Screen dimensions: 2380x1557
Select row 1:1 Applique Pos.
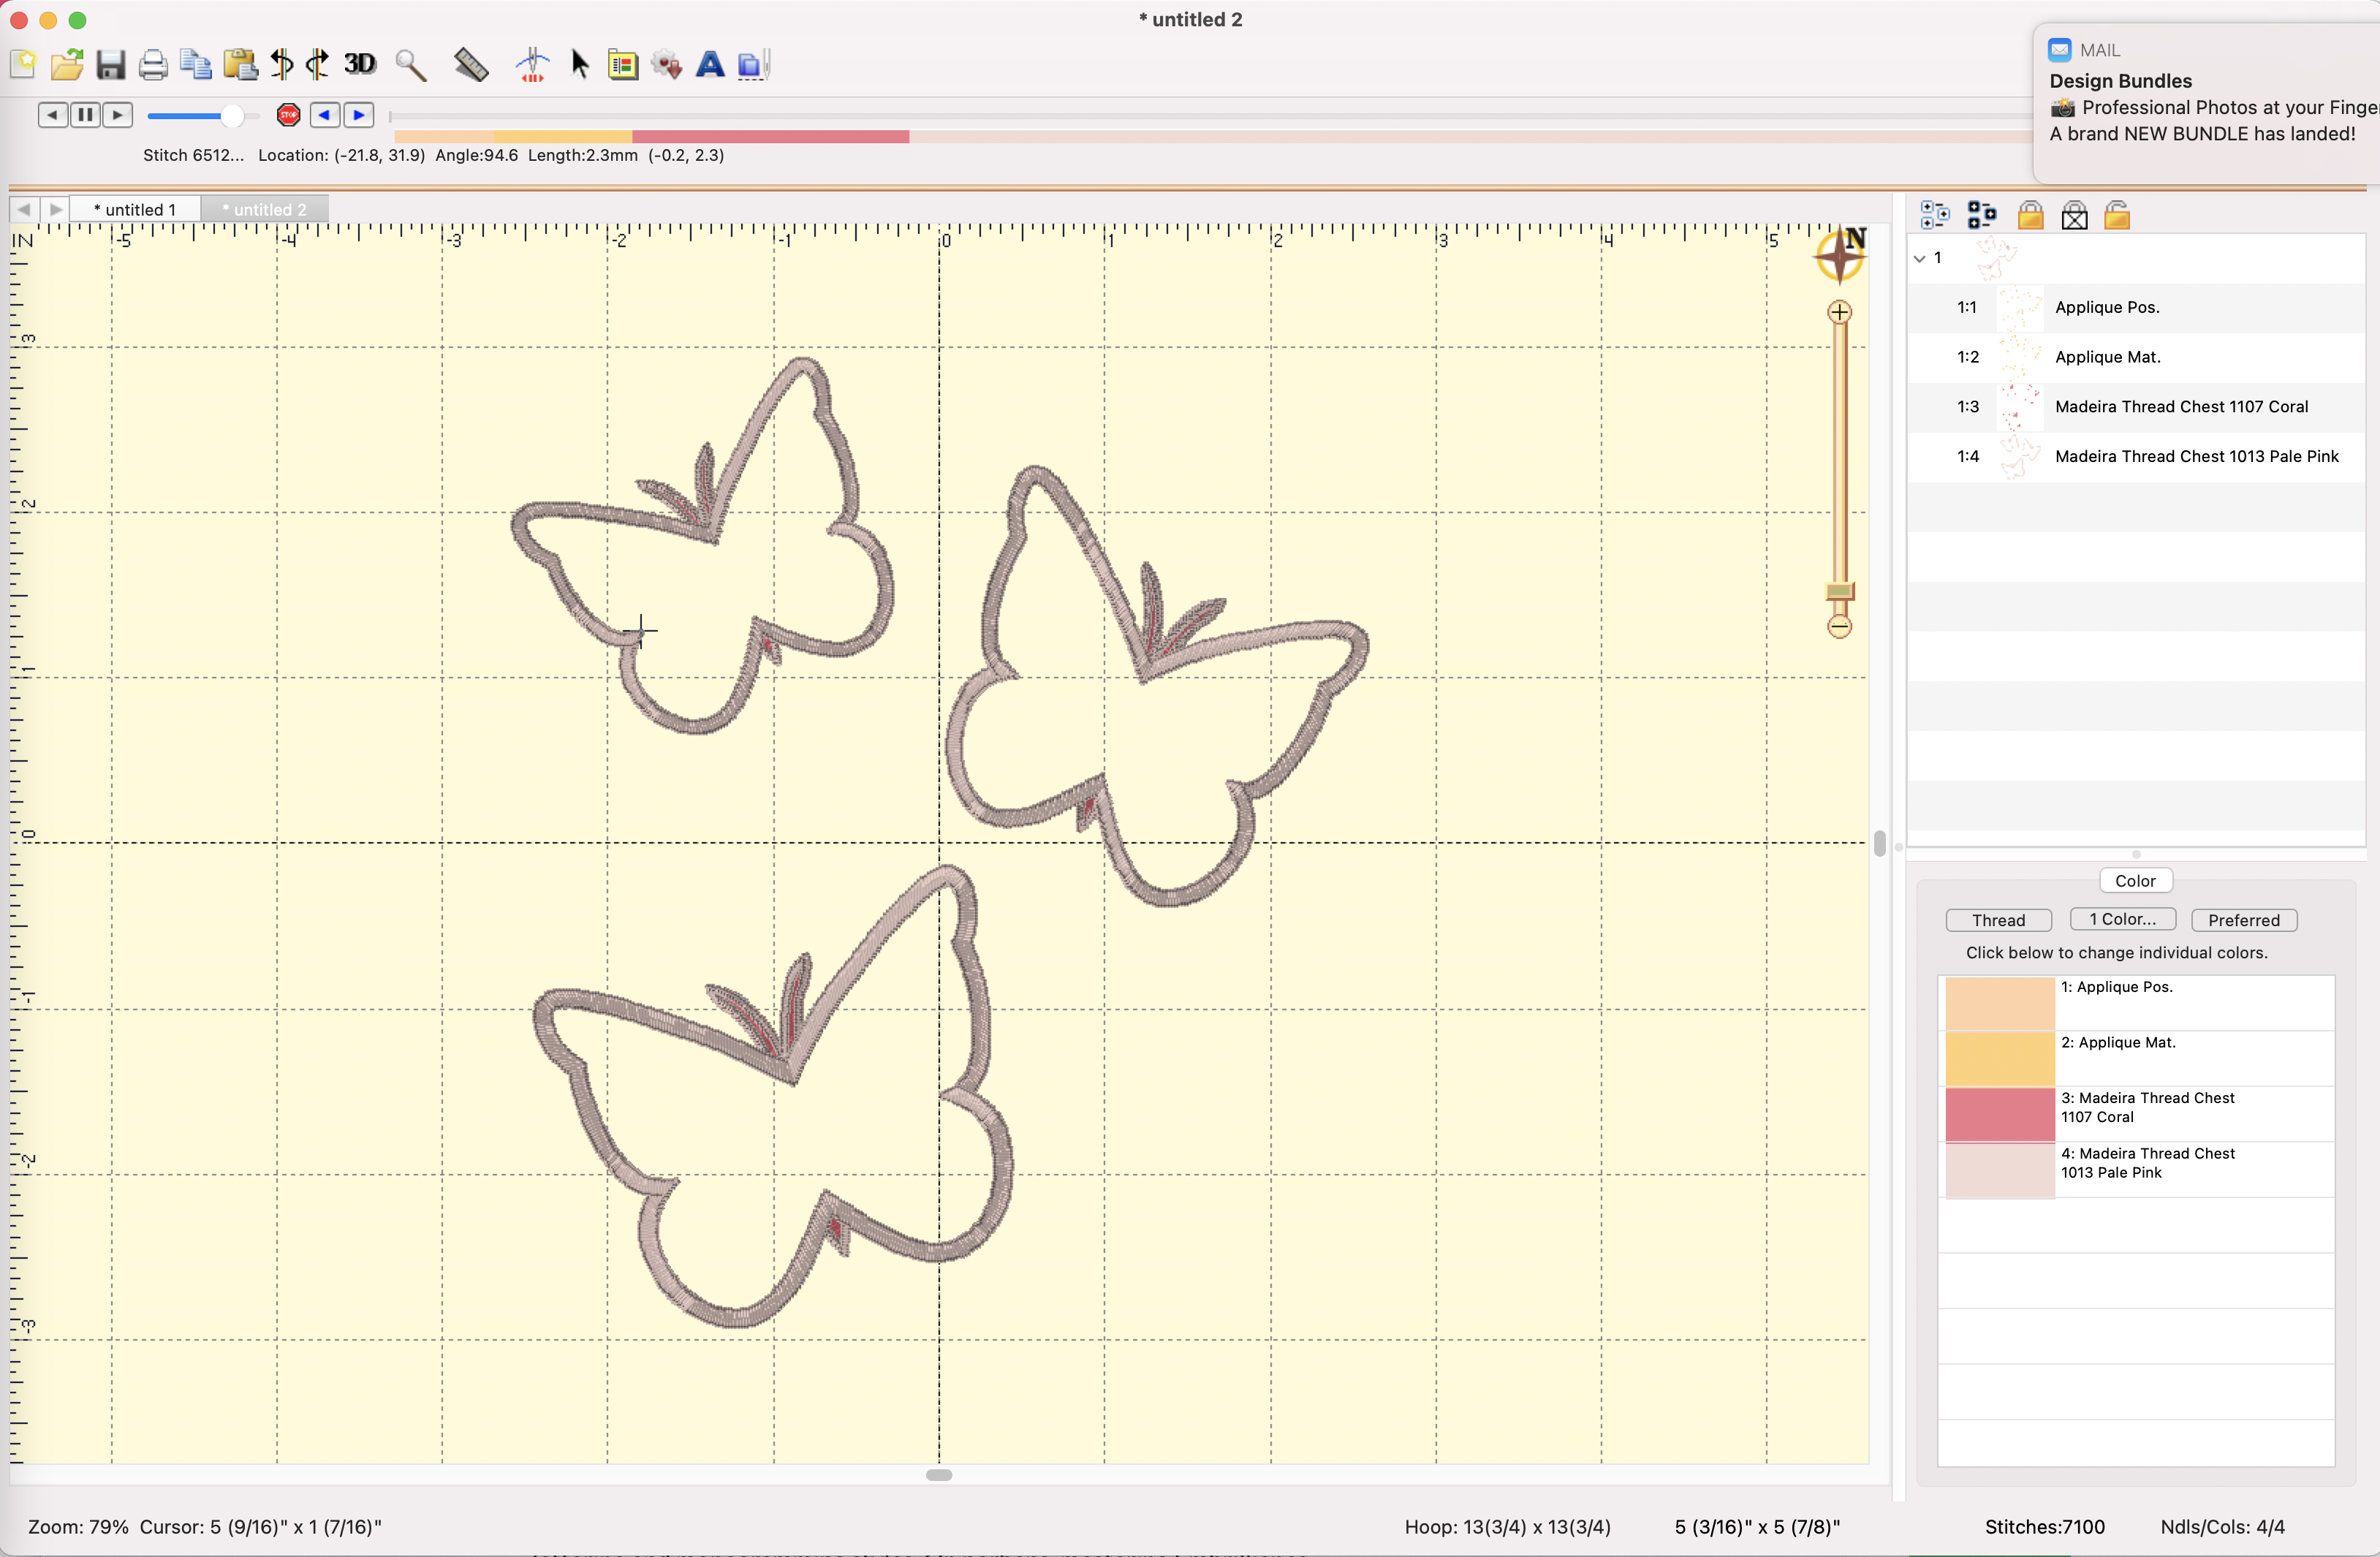[2136, 308]
